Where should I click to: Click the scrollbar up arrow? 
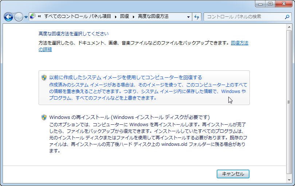[289, 27]
